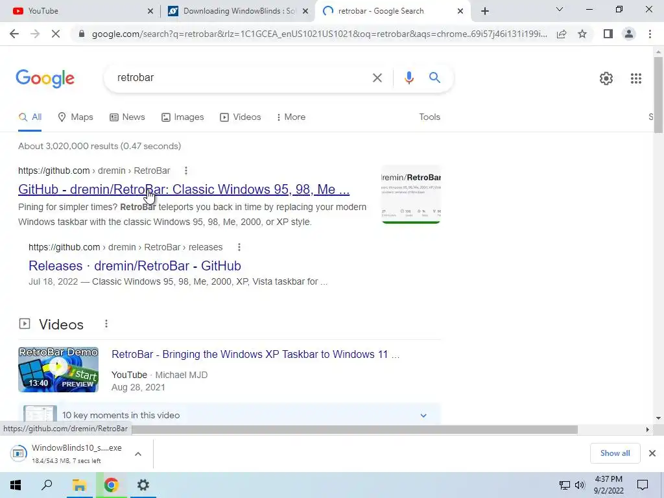Image resolution: width=664 pixels, height=498 pixels.
Task: Close the YouTube tab
Action: [150, 11]
